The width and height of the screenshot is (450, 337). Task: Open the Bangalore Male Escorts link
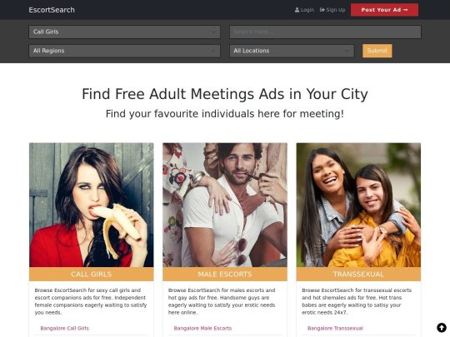202,328
